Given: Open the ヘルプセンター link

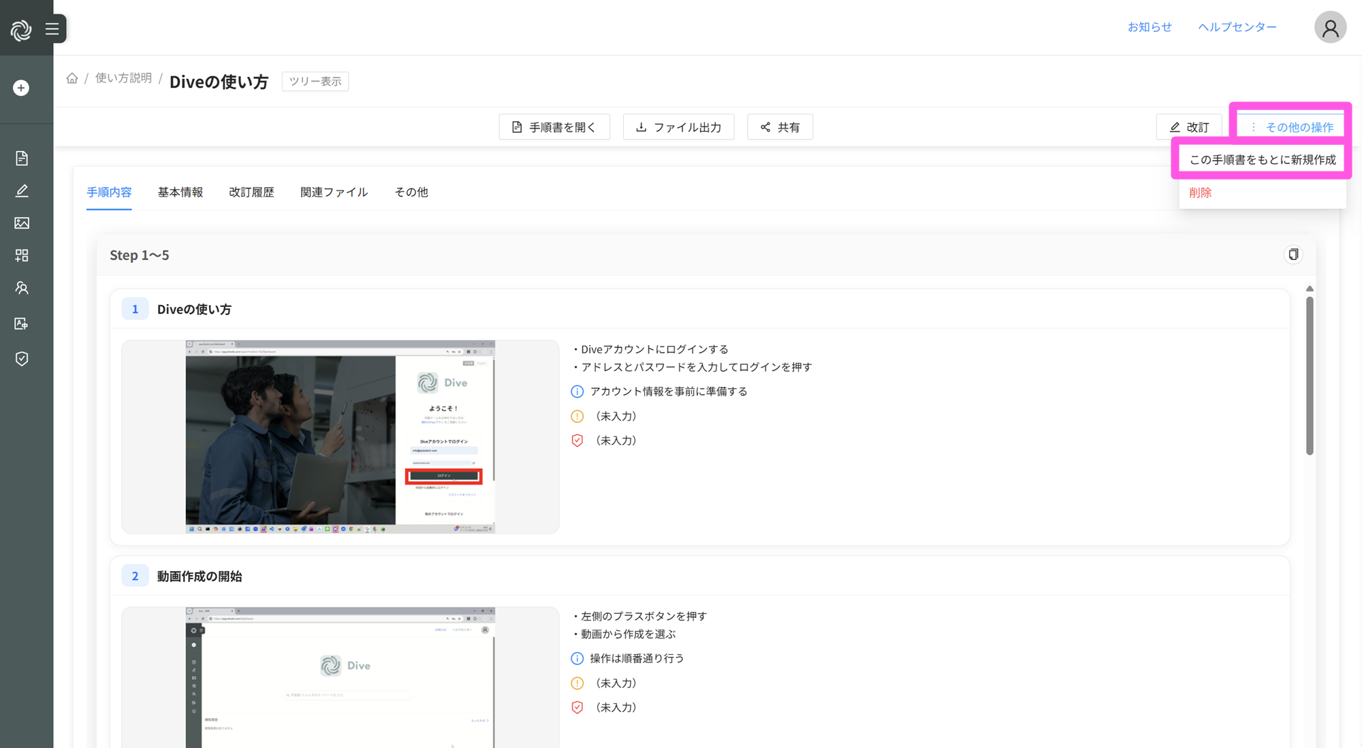Looking at the screenshot, I should coord(1237,27).
